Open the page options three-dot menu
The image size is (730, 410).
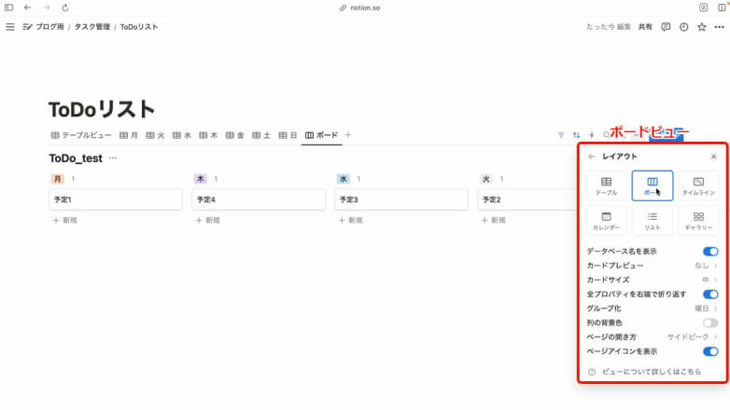point(720,27)
